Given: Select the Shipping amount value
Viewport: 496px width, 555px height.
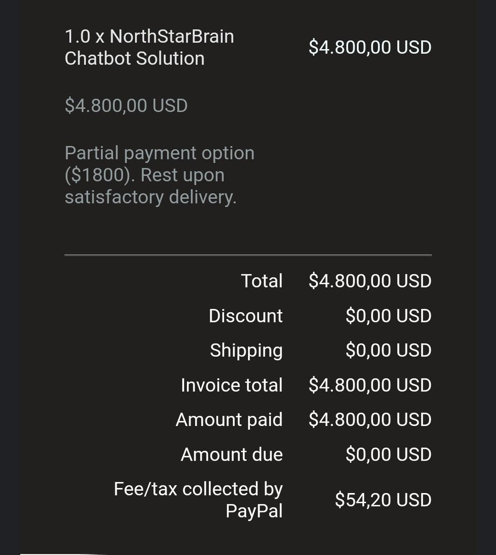Looking at the screenshot, I should pos(388,350).
